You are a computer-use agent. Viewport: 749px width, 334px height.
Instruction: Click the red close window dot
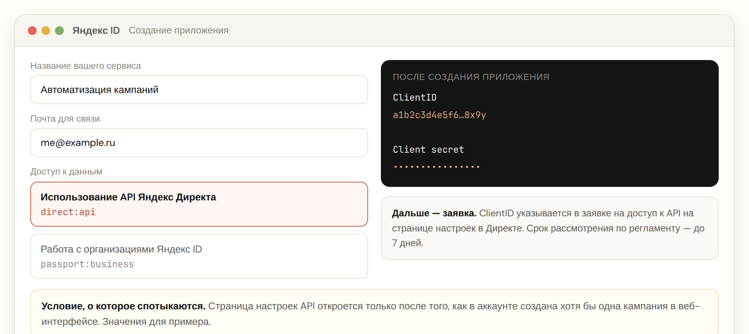pos(32,31)
